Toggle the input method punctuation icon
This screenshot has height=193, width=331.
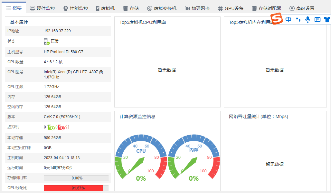point(298,19)
